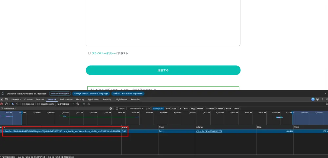Toggle the device toolbar icon
Image resolution: width=328 pixels, height=158 pixels.
(6, 99)
